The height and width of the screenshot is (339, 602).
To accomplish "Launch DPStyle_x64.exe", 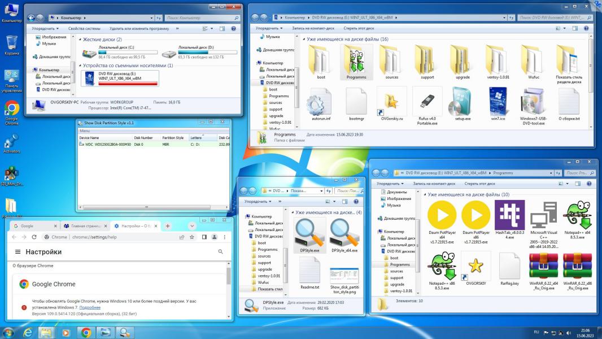I will point(344,236).
